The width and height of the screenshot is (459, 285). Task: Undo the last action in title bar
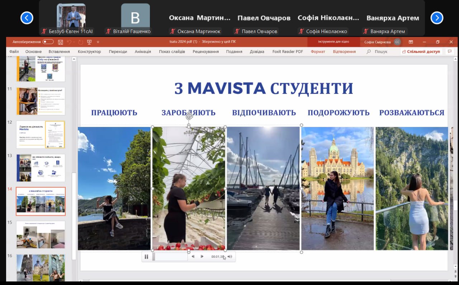(69, 42)
